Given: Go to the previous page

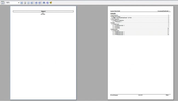Looking at the screenshot, I should pos(25,3).
